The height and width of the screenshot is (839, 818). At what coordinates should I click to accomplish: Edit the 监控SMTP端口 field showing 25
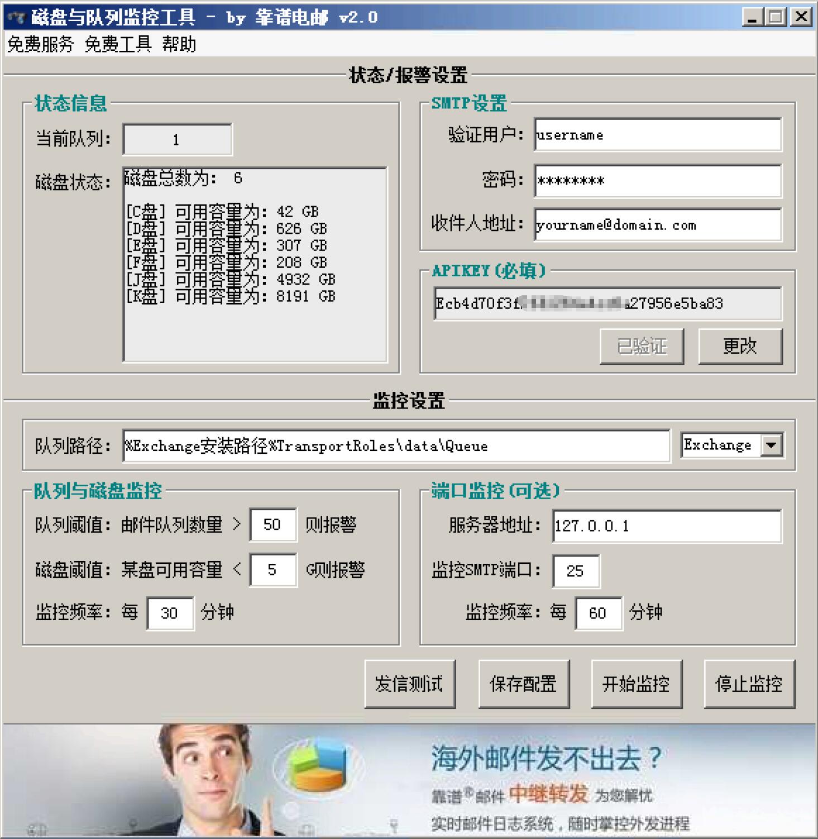coord(576,571)
